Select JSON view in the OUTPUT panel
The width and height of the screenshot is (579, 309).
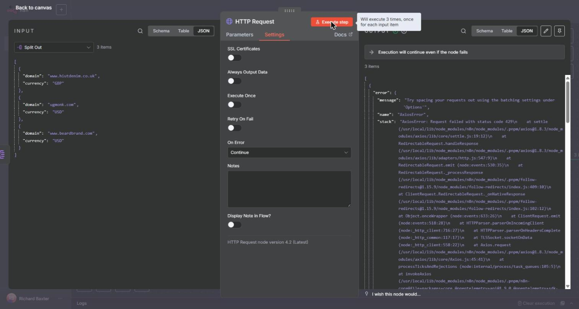[x=527, y=31]
